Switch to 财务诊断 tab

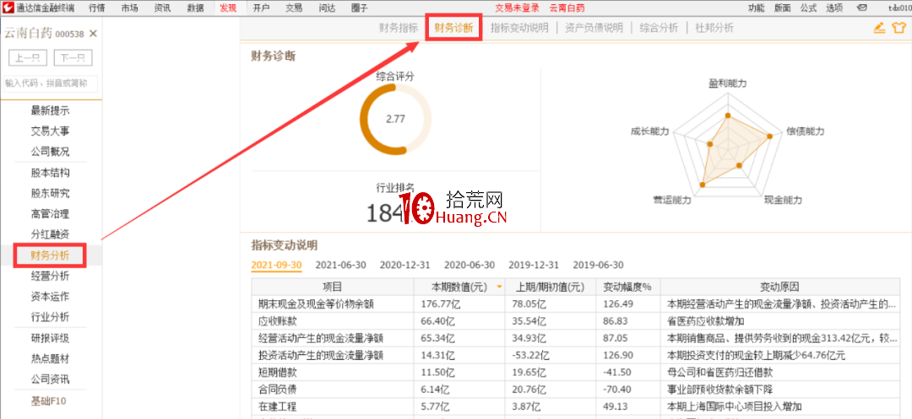point(453,28)
